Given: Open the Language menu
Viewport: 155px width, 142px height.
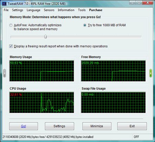Looking at the screenshot, I should (x=33, y=10).
